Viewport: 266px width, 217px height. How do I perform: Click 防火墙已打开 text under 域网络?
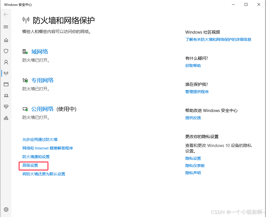(x=36, y=60)
